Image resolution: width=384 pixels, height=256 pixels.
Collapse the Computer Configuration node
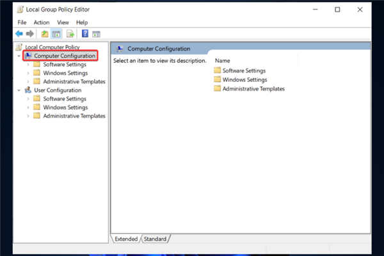pyautogui.click(x=19, y=56)
